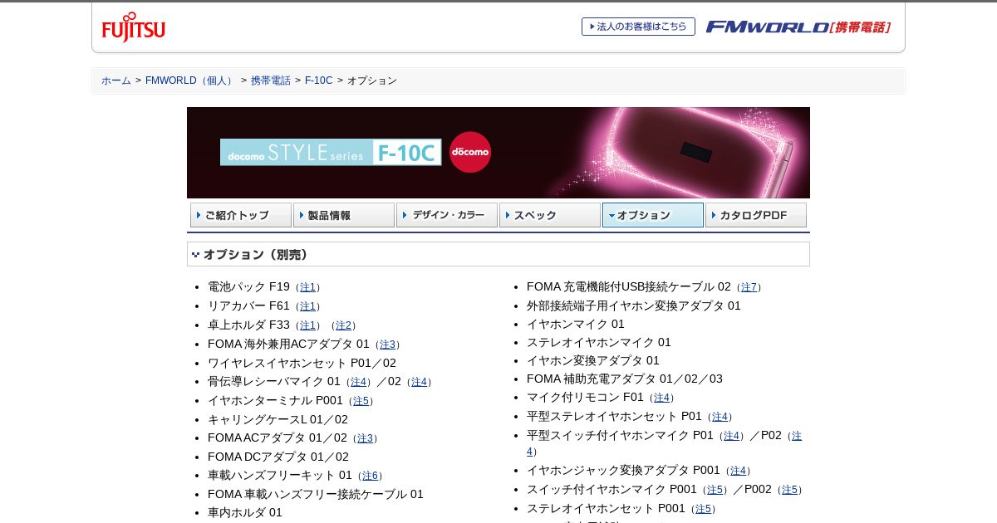Click first 注4 after 骨伝導レシーバマイク 01
997x523 pixels.
tap(358, 382)
